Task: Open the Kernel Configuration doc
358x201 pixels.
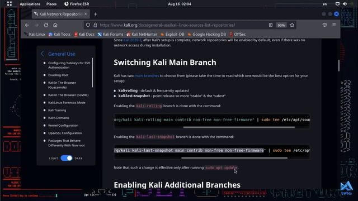Action: (63, 126)
